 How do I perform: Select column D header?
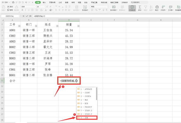[69, 20]
